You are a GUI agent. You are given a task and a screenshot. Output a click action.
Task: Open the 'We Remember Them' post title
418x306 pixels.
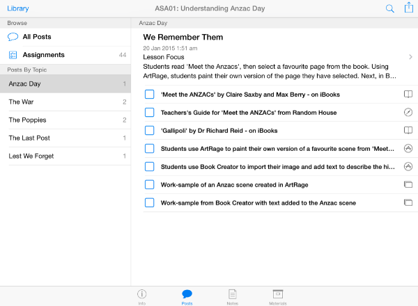[183, 38]
